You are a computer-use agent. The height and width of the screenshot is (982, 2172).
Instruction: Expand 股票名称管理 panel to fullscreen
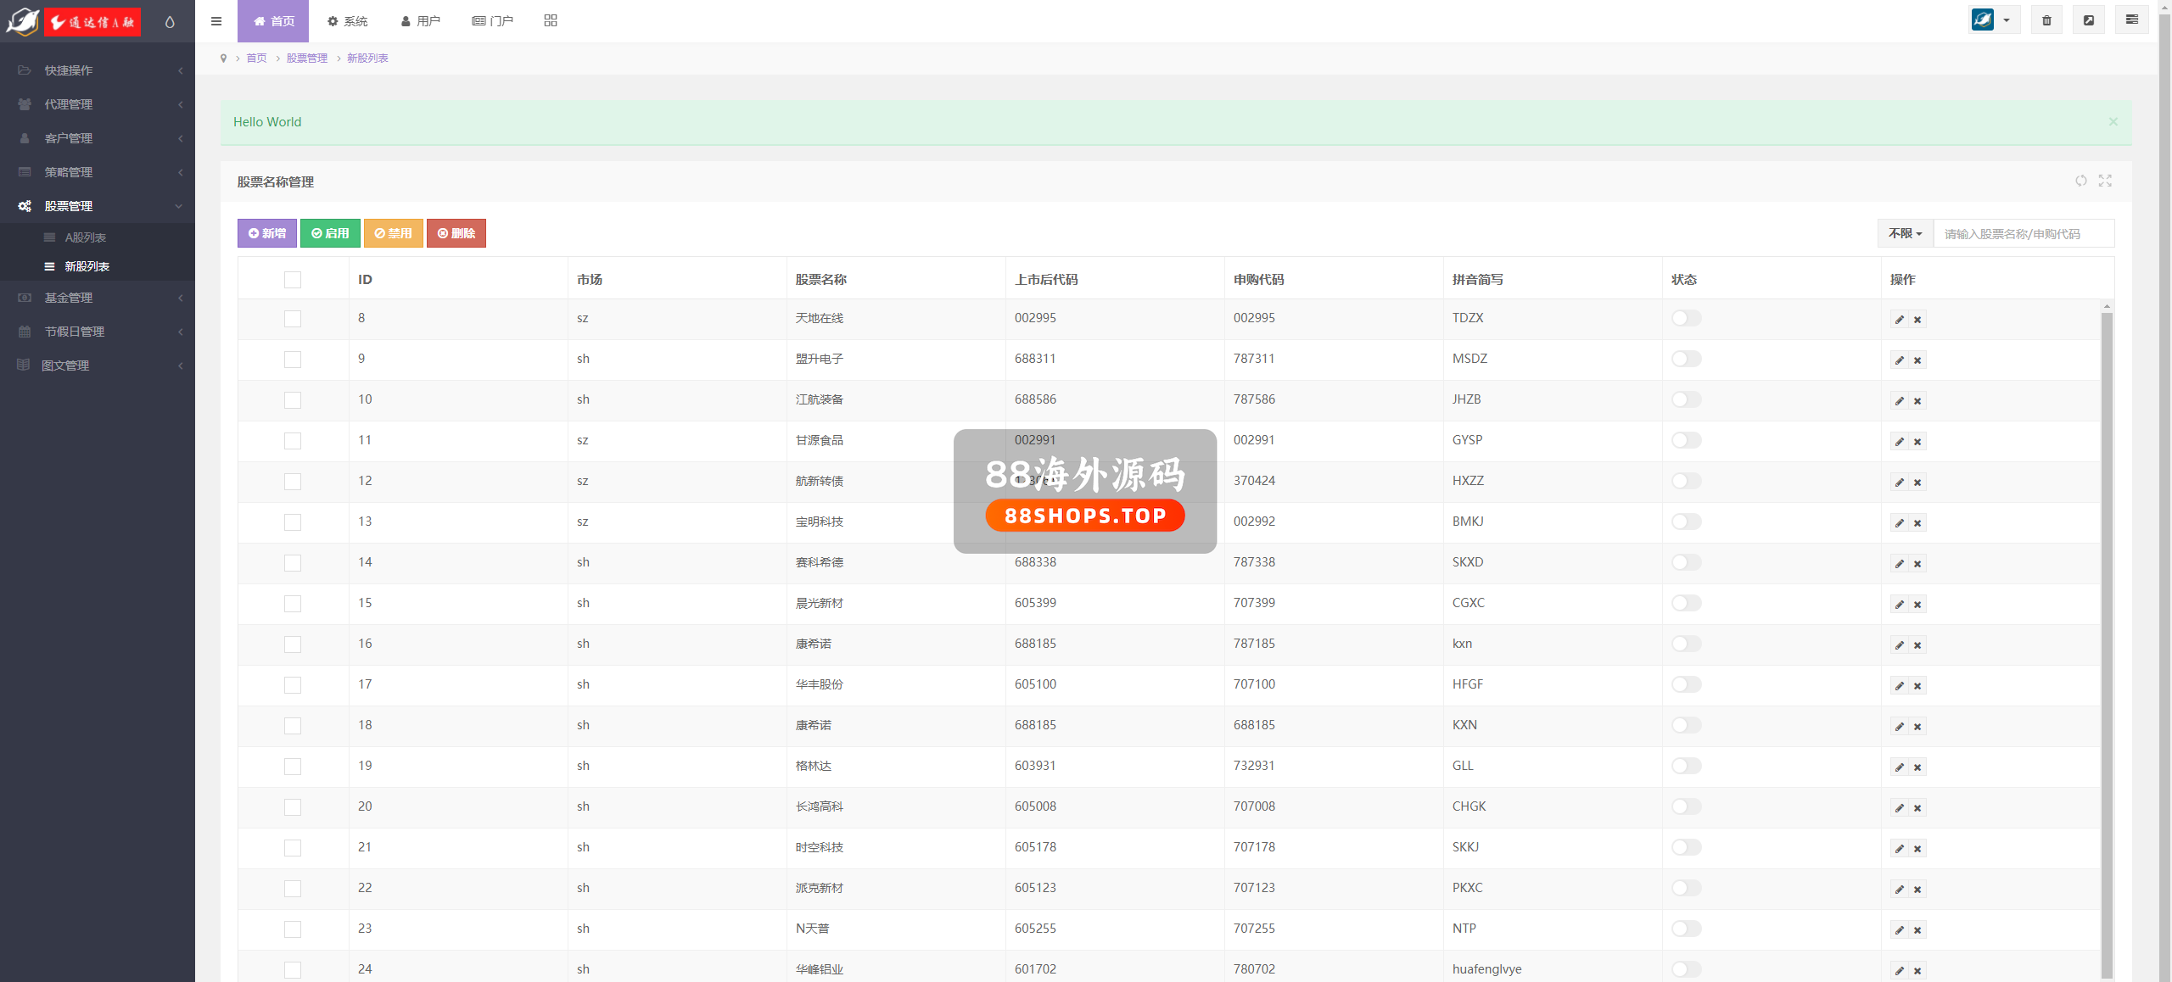point(2105,181)
